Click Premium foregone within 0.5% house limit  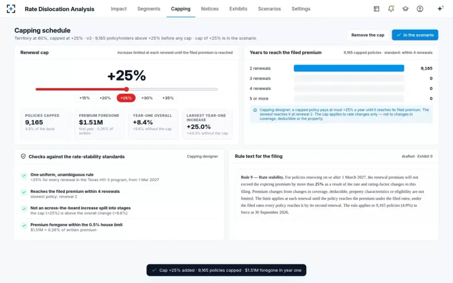[76, 225]
